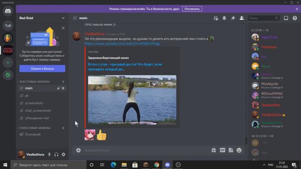Click anime girl reaction emoji
Viewport: 301px width, 169px height.
coord(90,135)
